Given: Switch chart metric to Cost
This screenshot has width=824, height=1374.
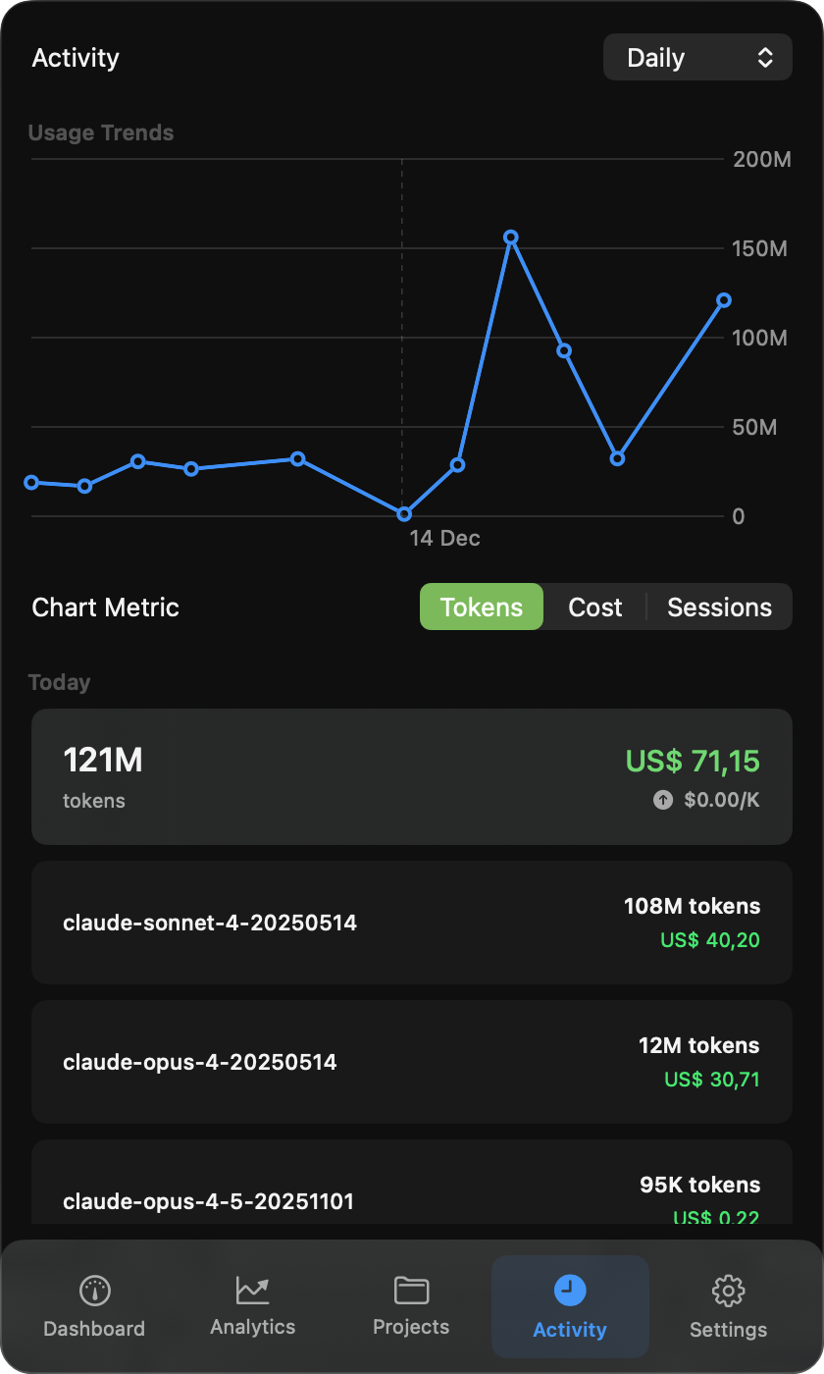Looking at the screenshot, I should 595,607.
